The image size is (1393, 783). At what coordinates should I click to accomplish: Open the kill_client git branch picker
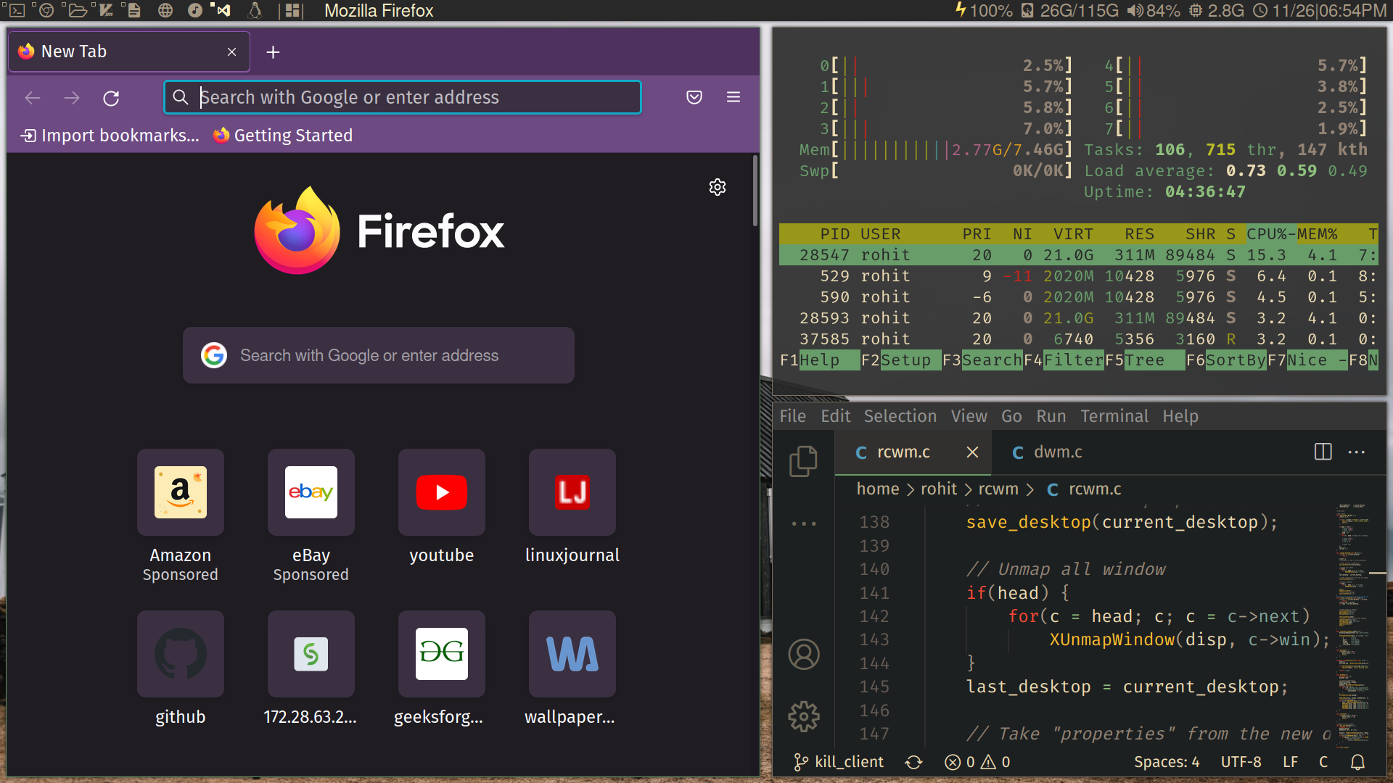coord(839,762)
